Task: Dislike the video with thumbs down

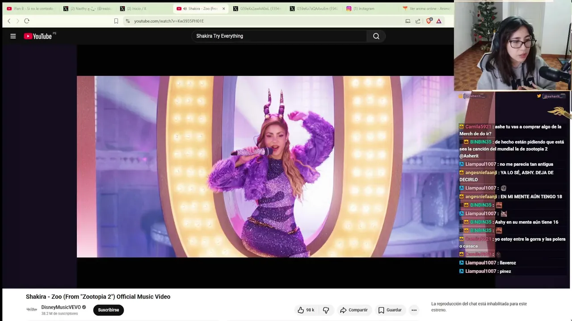Action: click(x=326, y=310)
